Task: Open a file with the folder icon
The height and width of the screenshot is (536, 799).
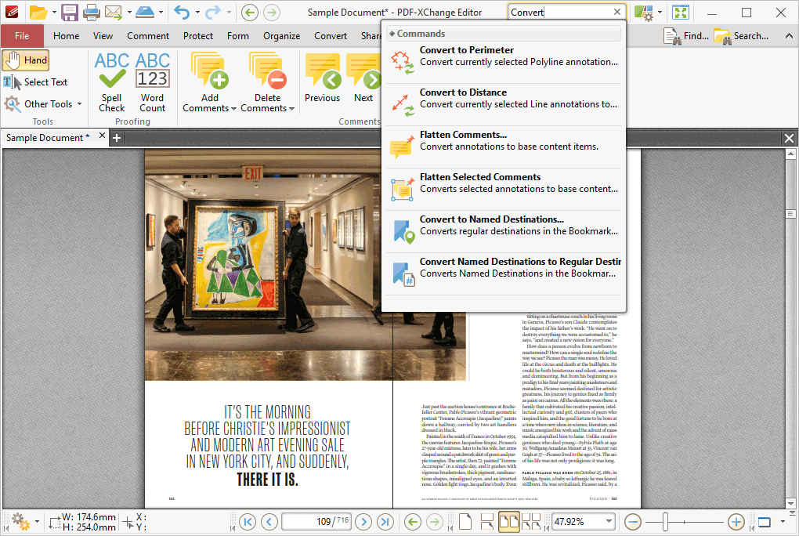Action: click(38, 13)
